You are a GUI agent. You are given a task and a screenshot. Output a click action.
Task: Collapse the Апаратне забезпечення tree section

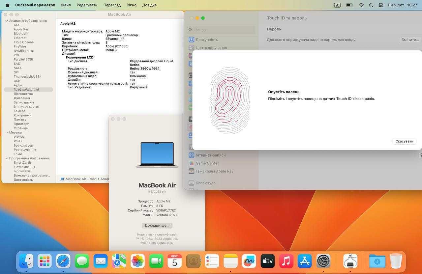7,21
